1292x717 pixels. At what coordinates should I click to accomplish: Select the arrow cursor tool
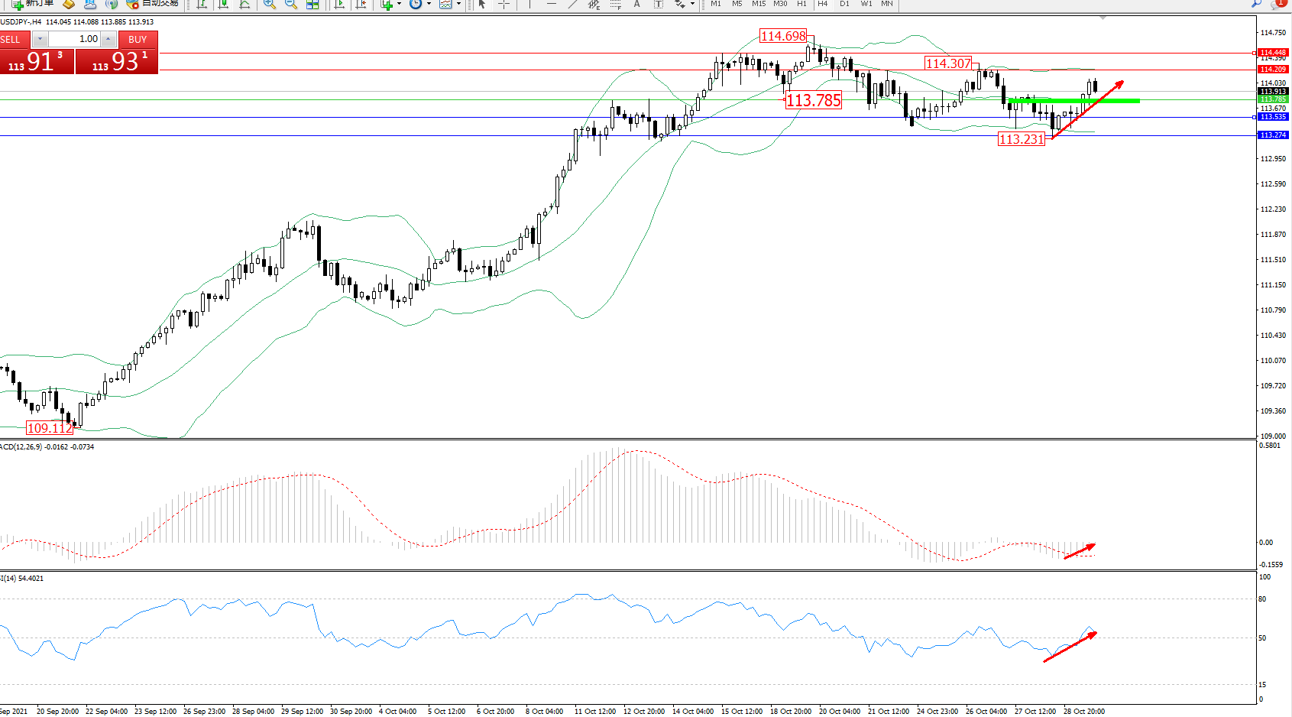click(x=482, y=4)
